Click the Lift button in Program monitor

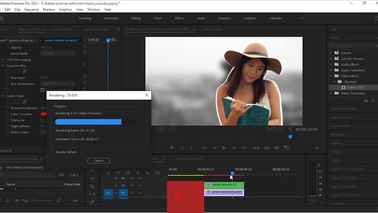[x=256, y=147]
